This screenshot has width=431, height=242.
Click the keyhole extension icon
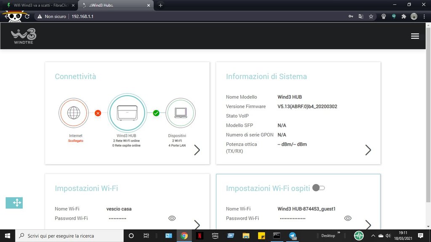pos(383,16)
